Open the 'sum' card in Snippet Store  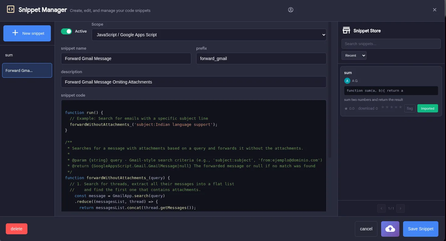[x=391, y=91]
